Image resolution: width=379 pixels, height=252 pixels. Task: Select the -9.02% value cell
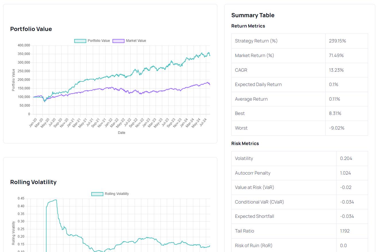pyautogui.click(x=347, y=128)
